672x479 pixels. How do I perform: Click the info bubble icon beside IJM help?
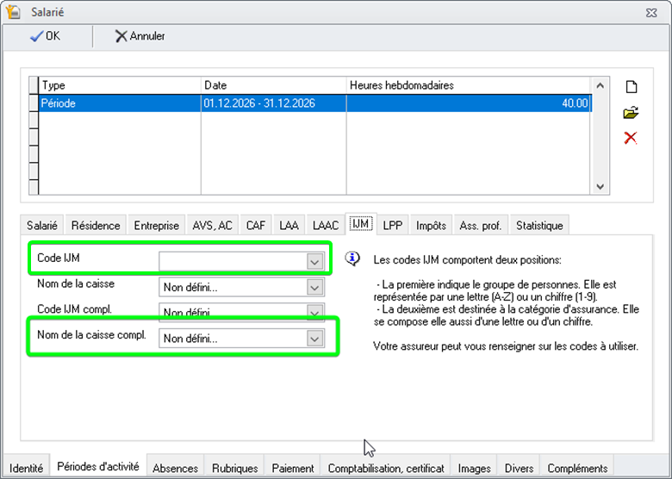click(x=352, y=258)
